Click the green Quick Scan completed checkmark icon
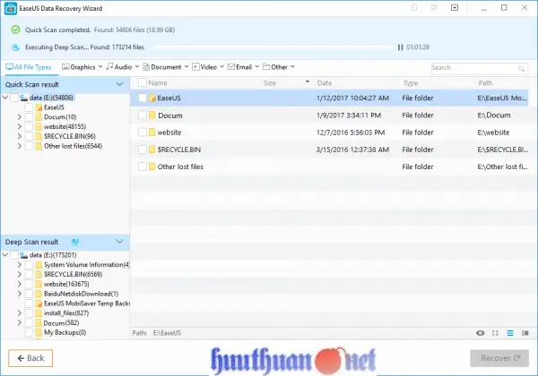 [15, 30]
